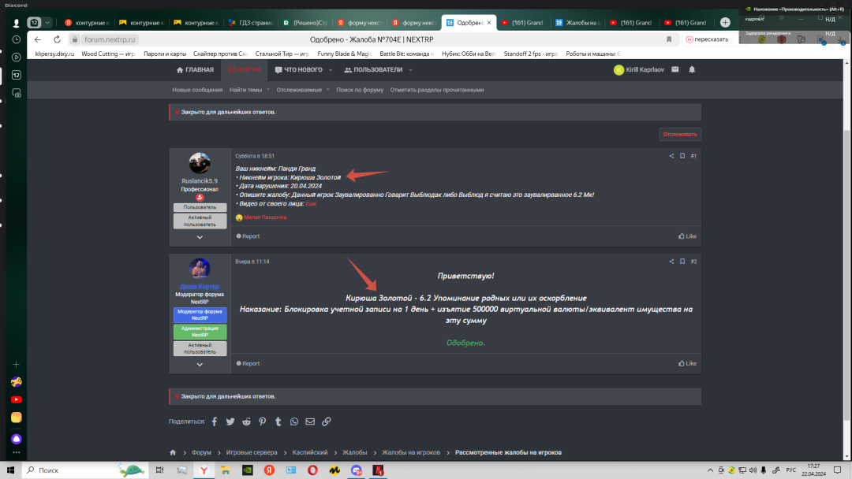Share post #2 with the share icon

(x=671, y=262)
